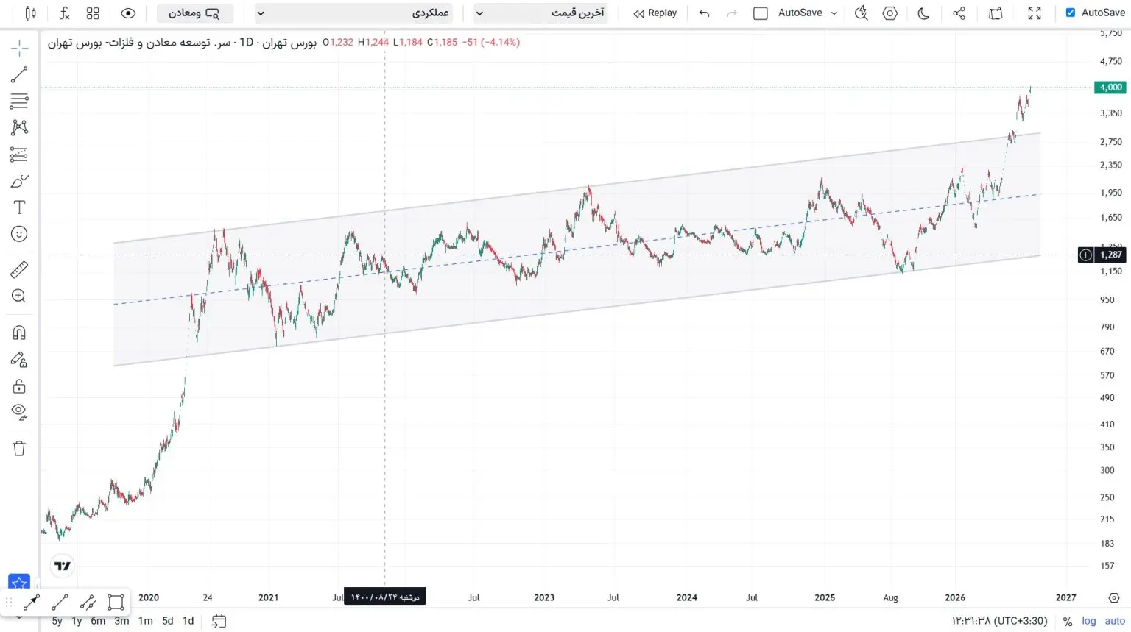Enable the AutoSave checkbox at far right
This screenshot has width=1131, height=632.
[1071, 13]
